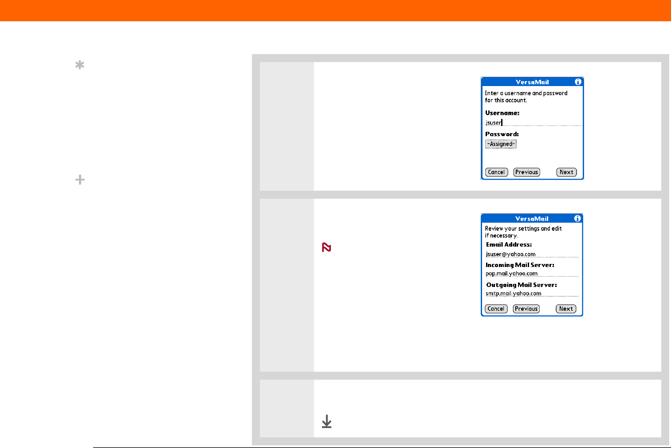The width and height of the screenshot is (671, 448).
Task: Click Previous in the username and password dialog
Action: tap(526, 172)
